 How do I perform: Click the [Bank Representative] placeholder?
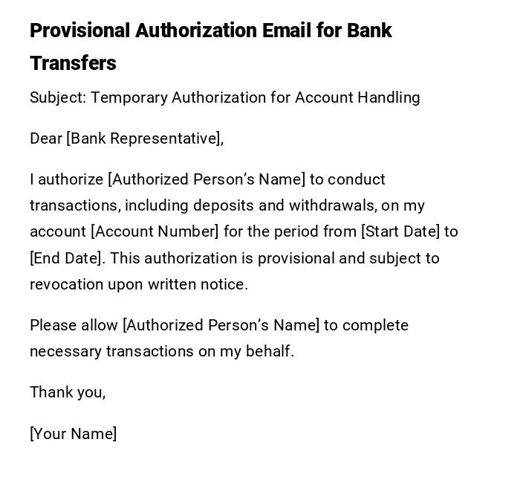pos(145,138)
